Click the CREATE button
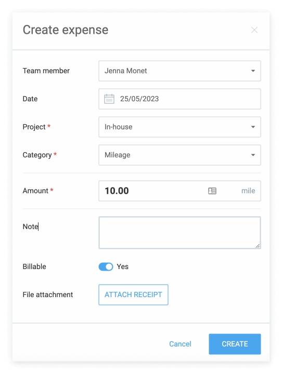The height and width of the screenshot is (374, 282). click(x=235, y=344)
